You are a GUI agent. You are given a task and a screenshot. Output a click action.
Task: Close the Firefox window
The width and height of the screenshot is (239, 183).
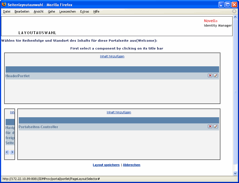pyautogui.click(x=235, y=4)
